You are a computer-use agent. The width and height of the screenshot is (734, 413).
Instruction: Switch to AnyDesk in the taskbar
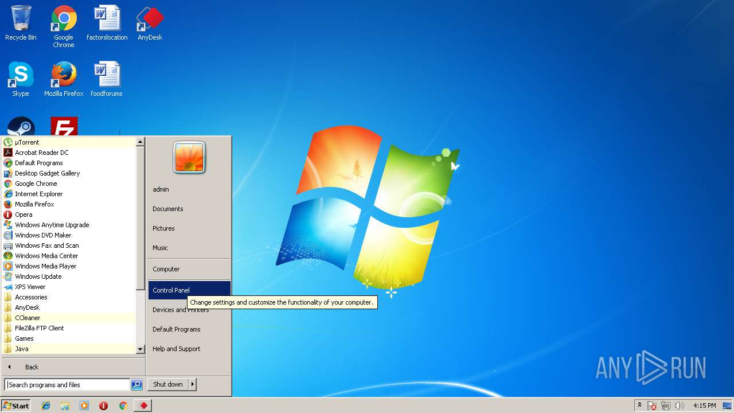[x=143, y=406]
